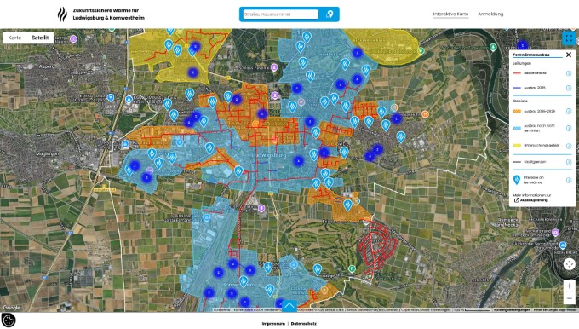The height and width of the screenshot is (329, 579).
Task: Click the Google logo on the map
Action: pyautogui.click(x=11, y=308)
